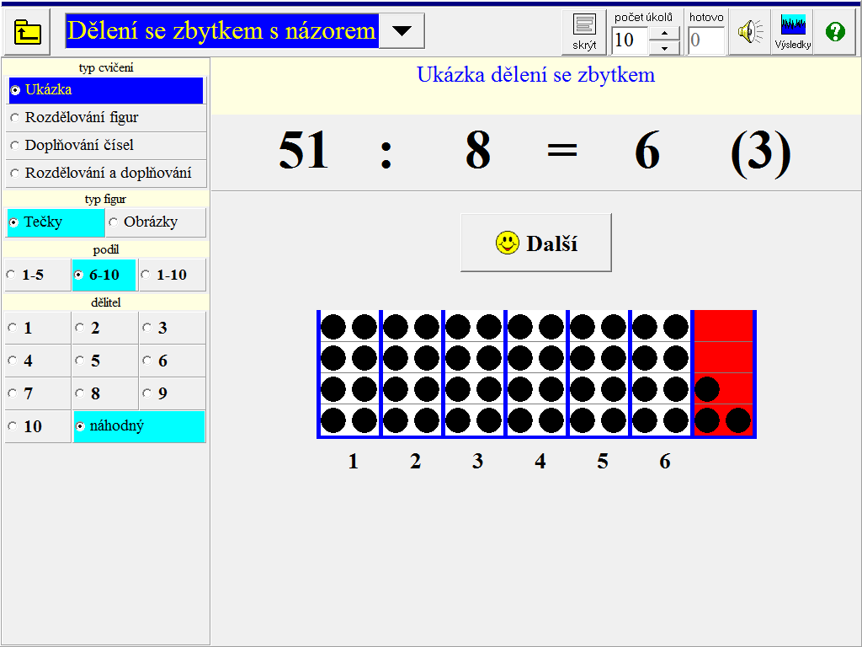Select divisor 8
This screenshot has width=862, height=647.
tap(105, 394)
